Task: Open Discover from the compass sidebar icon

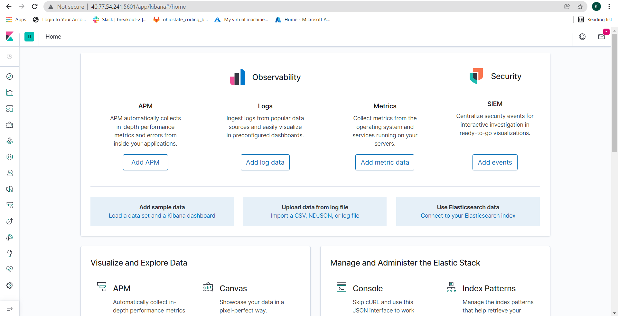Action: tap(10, 77)
